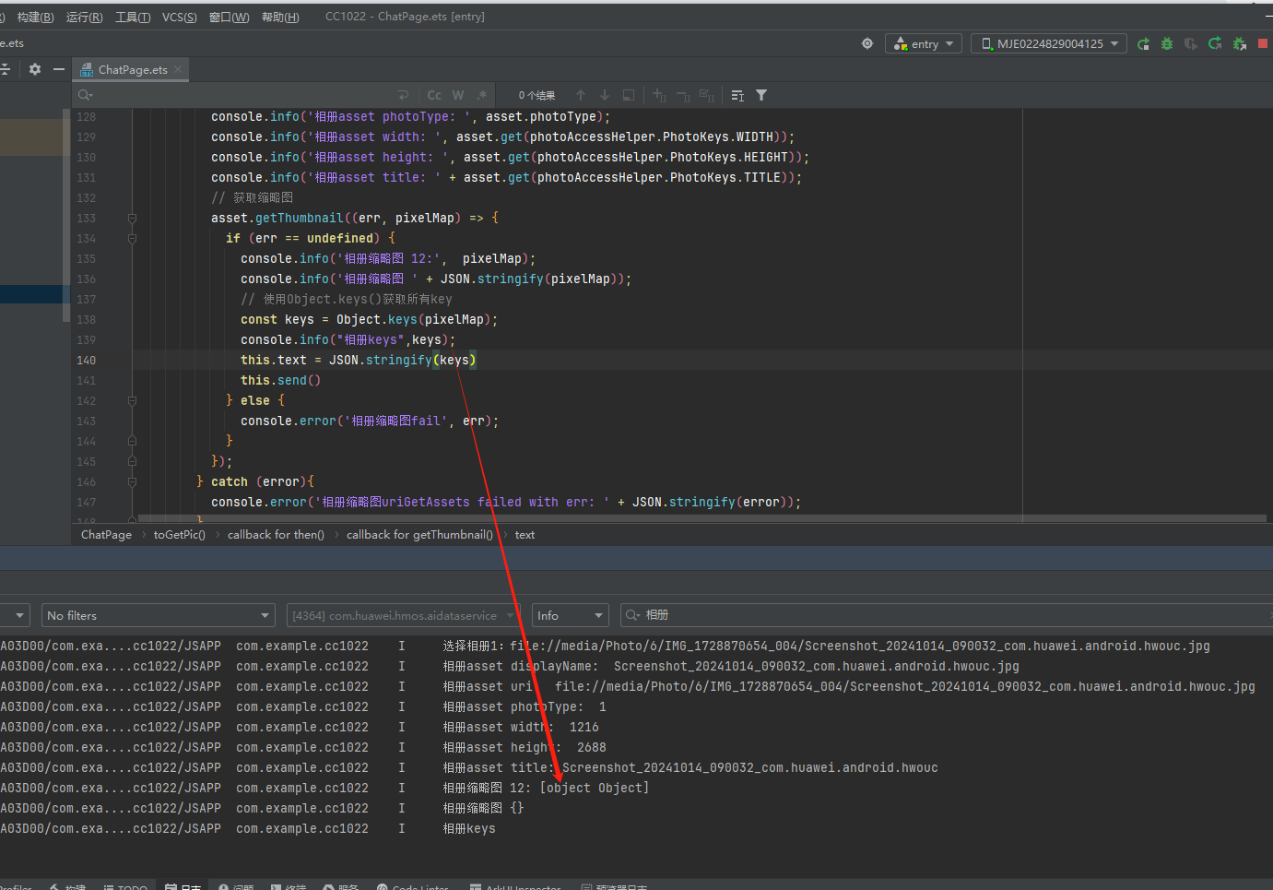Start debugging the entry module
This screenshot has width=1273, height=890.
(x=1167, y=43)
